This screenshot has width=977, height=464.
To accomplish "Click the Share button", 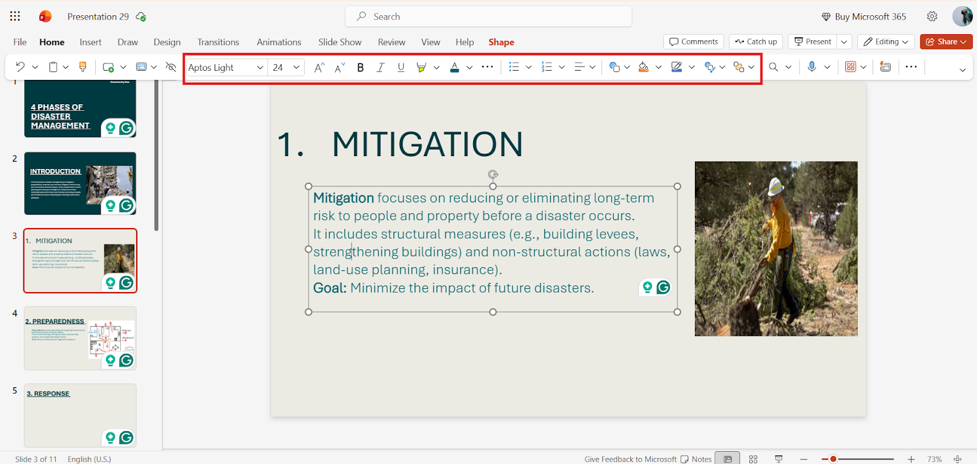I will (x=946, y=41).
